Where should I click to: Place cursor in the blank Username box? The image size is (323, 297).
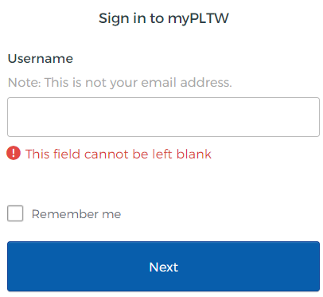pos(163,117)
